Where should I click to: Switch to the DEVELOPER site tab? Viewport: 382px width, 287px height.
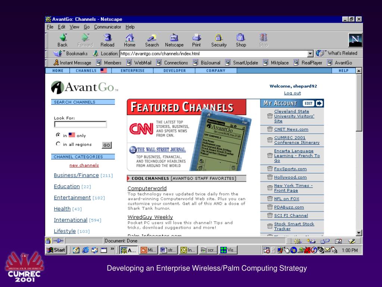pyautogui.click(x=175, y=71)
